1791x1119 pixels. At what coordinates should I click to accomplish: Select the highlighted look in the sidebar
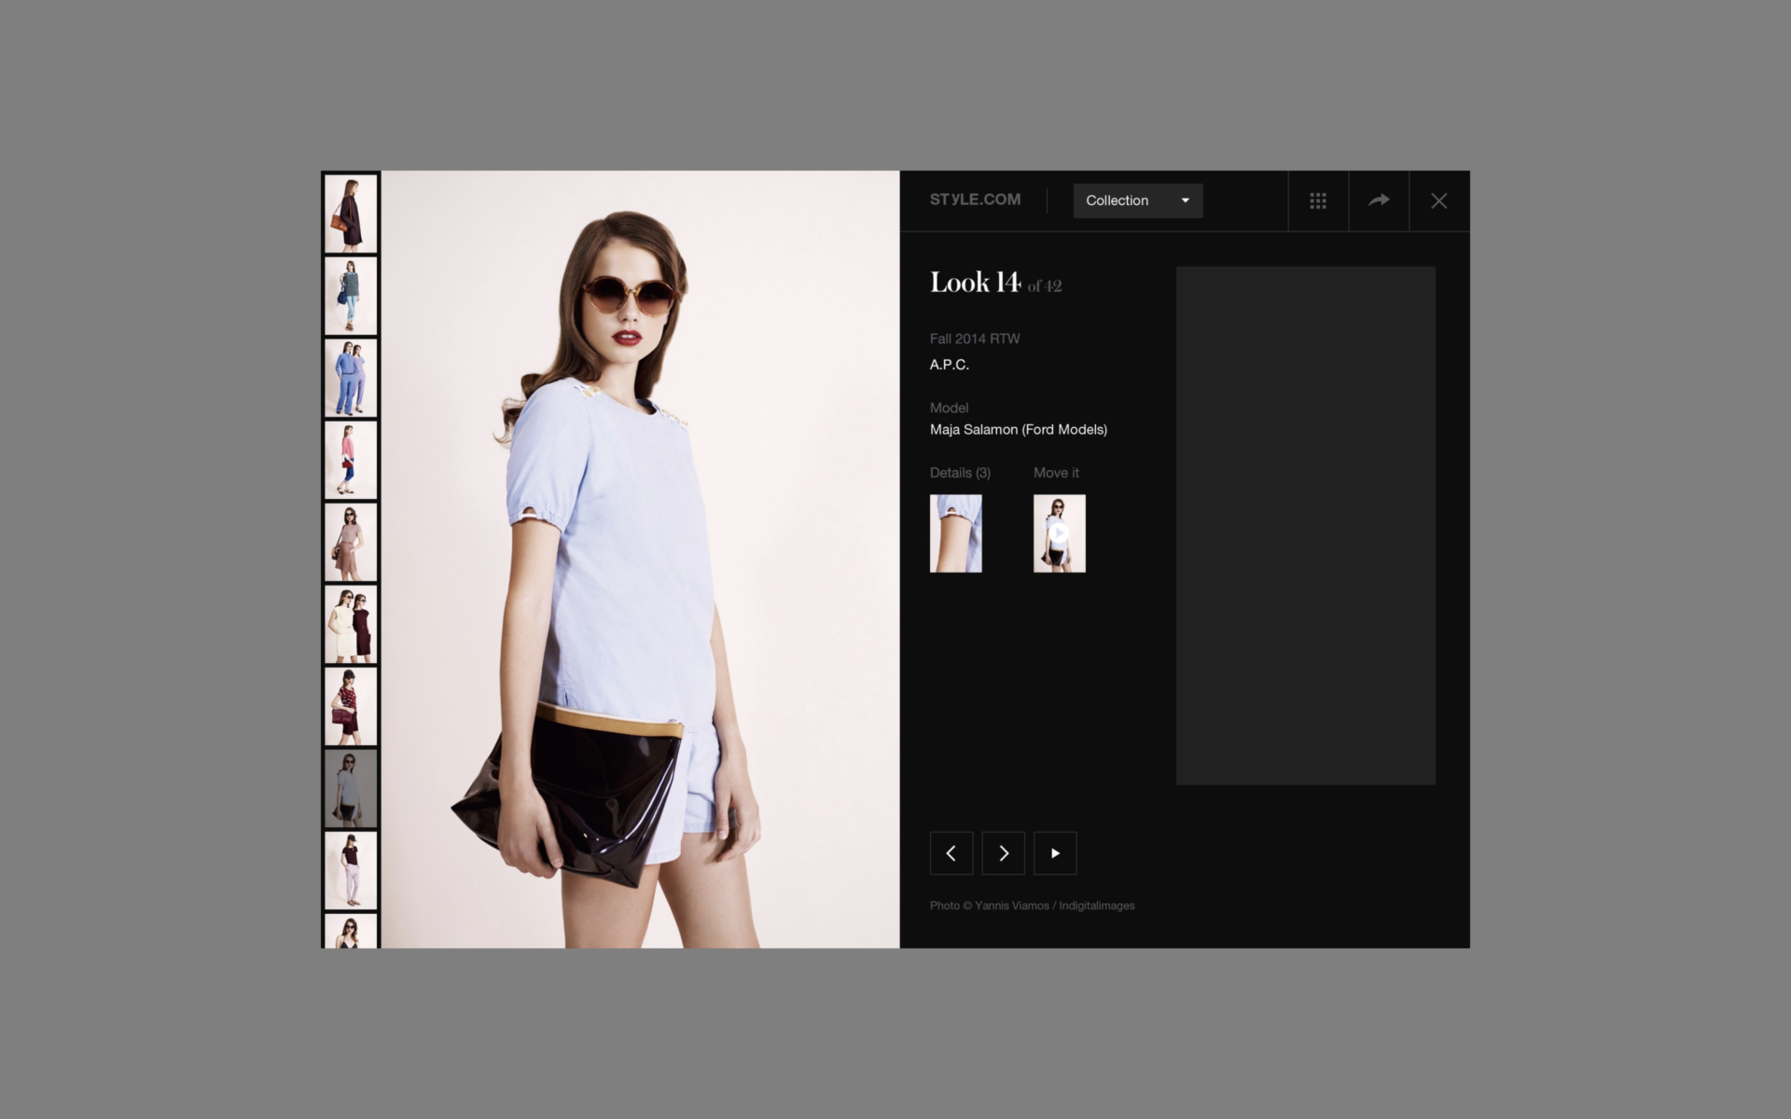pyautogui.click(x=351, y=788)
